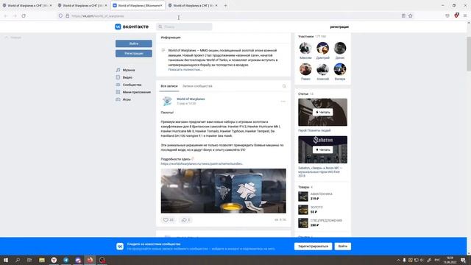The image size is (471, 265).
Task: Switch to the Все записи tab
Action: [169, 86]
